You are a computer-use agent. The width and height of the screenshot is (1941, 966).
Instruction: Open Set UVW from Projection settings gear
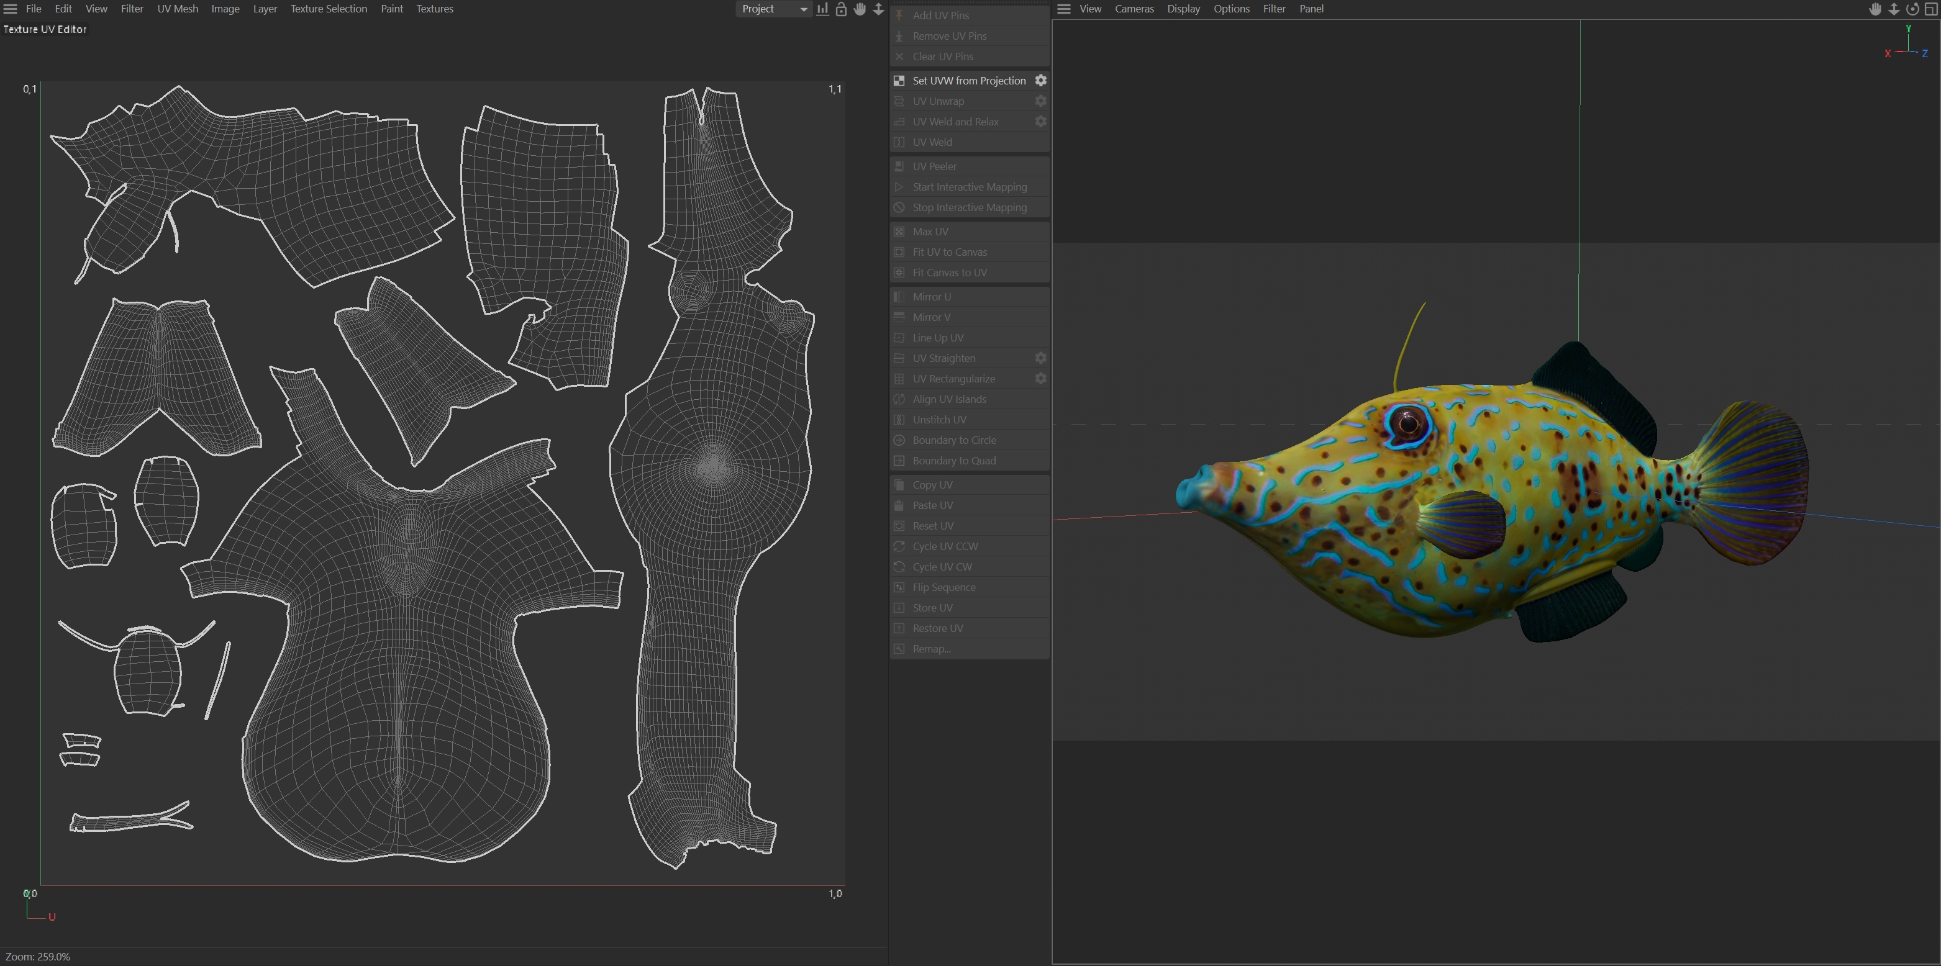tap(1040, 81)
